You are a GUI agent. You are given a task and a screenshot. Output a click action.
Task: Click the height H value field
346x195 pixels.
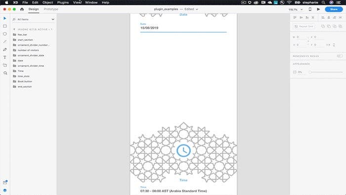(x=301, y=45)
